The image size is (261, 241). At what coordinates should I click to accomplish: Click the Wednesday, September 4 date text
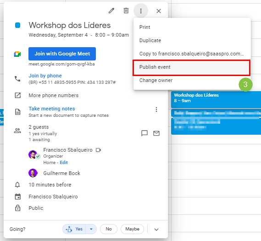(x=58, y=35)
